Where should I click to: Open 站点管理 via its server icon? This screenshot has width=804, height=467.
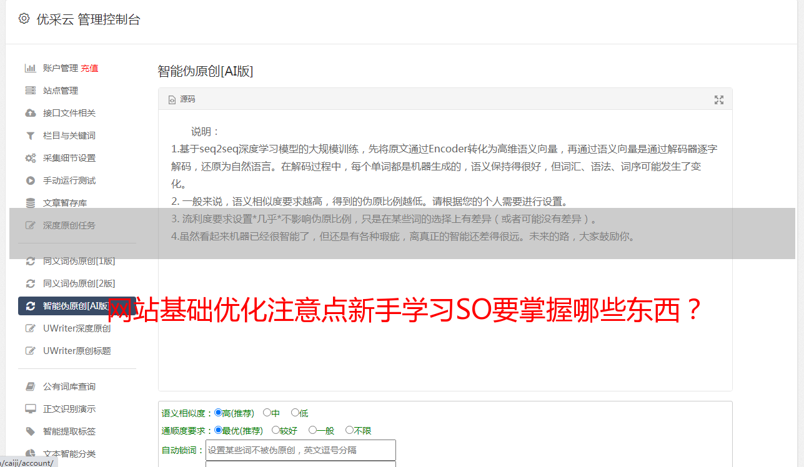[x=30, y=91]
